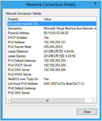Select the NetBIOS over Tcpip En... property

pos(24,79)
